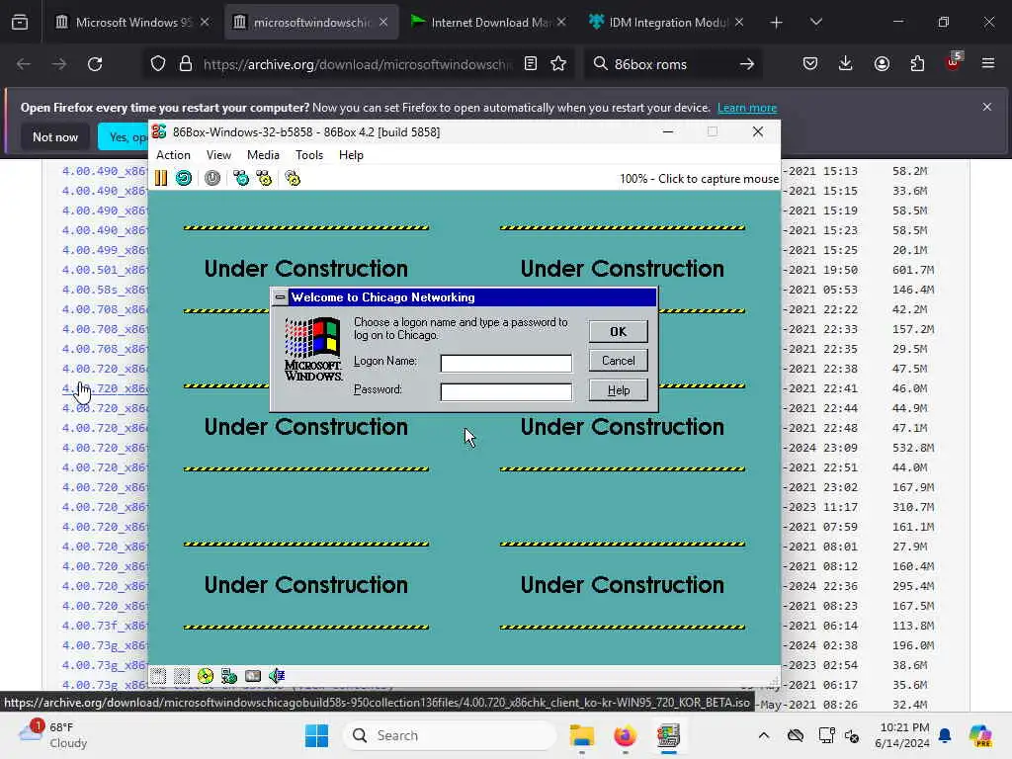
Task: Click the 86Box hard reset icon
Action: coord(184,178)
